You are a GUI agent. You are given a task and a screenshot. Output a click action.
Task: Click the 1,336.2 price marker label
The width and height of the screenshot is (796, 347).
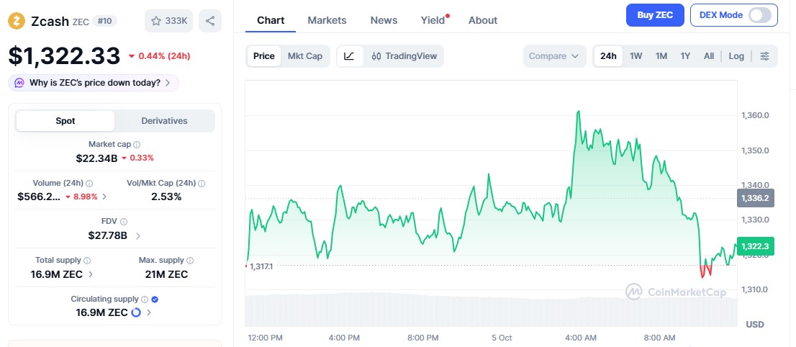(x=756, y=198)
